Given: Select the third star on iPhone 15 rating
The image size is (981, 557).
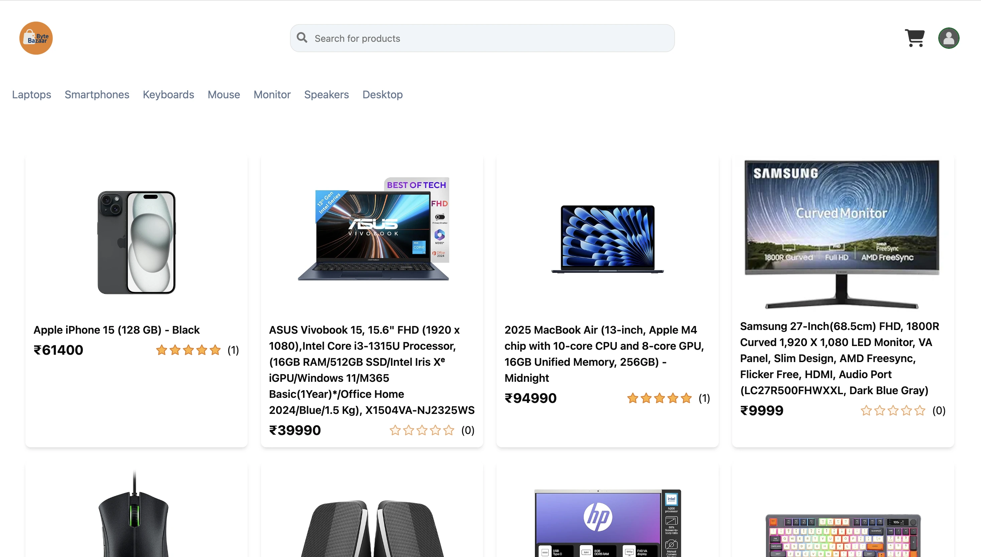Looking at the screenshot, I should tap(188, 350).
